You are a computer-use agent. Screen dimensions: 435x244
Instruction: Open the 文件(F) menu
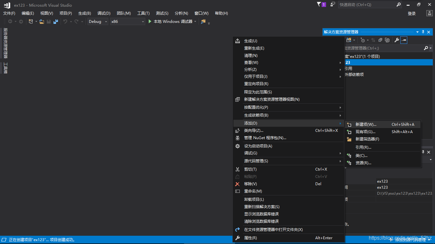pyautogui.click(x=9, y=13)
